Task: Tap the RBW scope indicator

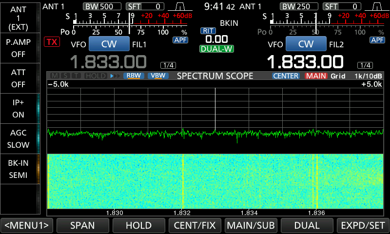Action: [134, 76]
